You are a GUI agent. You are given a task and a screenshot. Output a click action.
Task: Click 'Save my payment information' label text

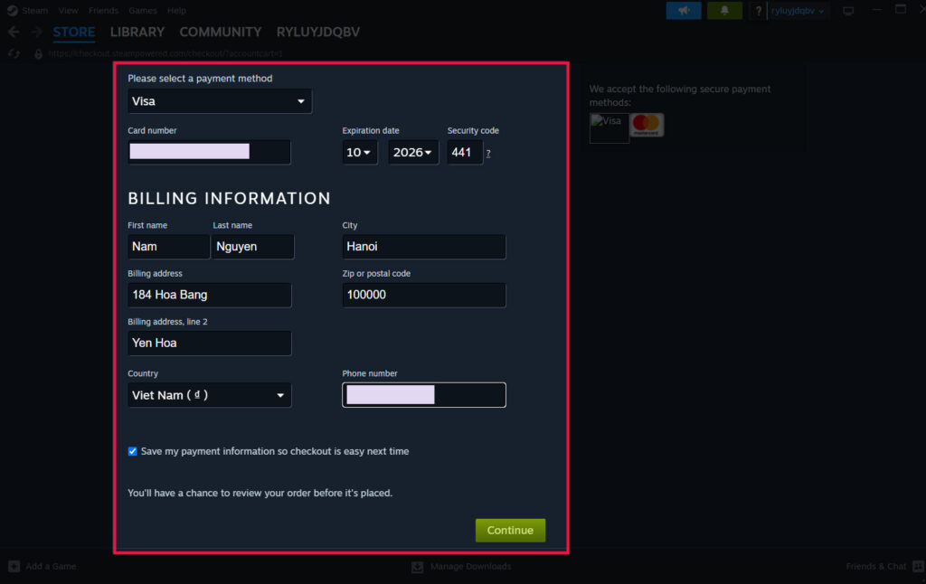275,451
